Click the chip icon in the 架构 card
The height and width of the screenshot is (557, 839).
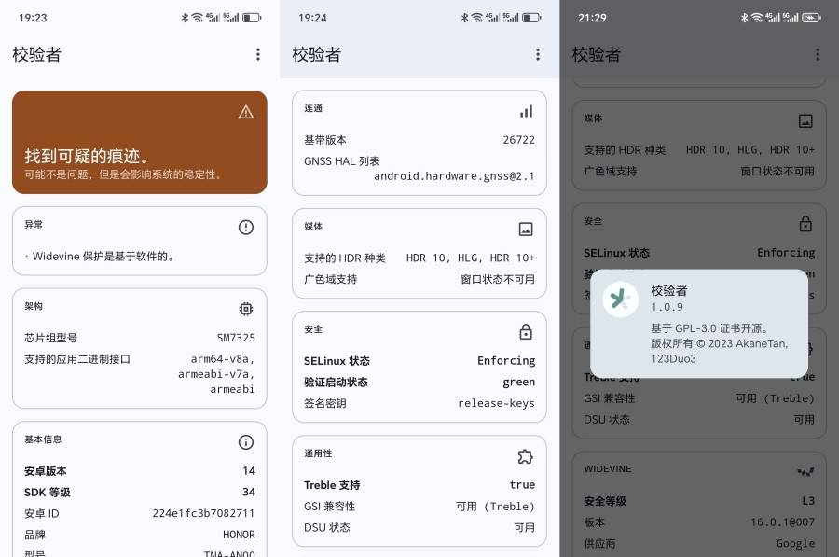(x=245, y=309)
